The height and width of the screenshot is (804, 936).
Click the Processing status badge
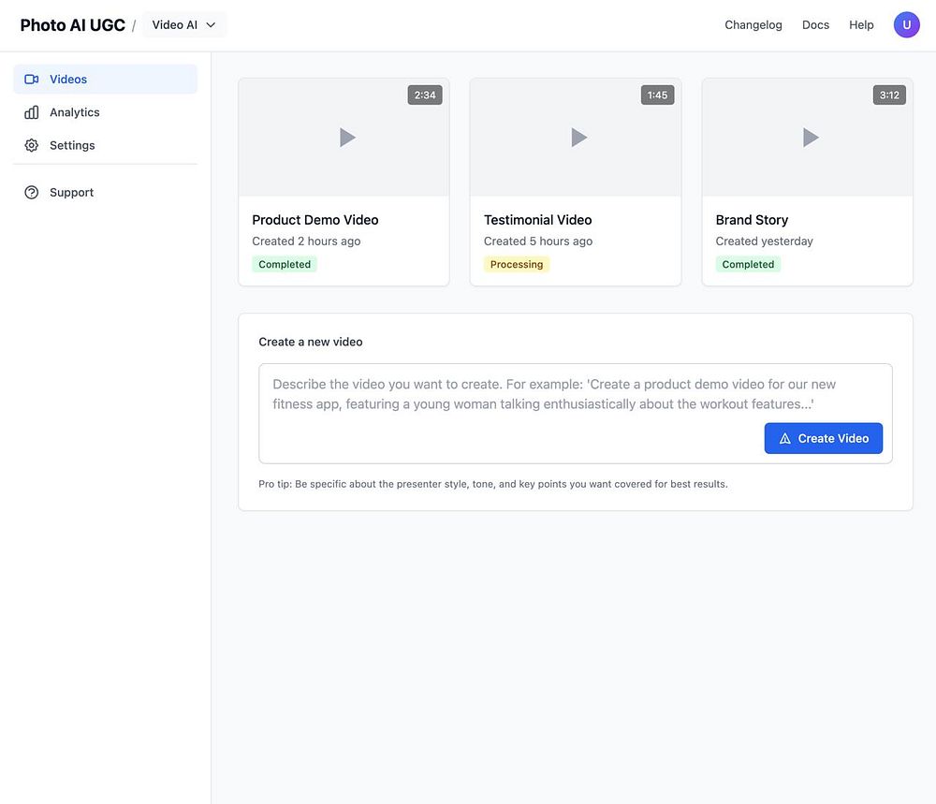click(x=517, y=265)
